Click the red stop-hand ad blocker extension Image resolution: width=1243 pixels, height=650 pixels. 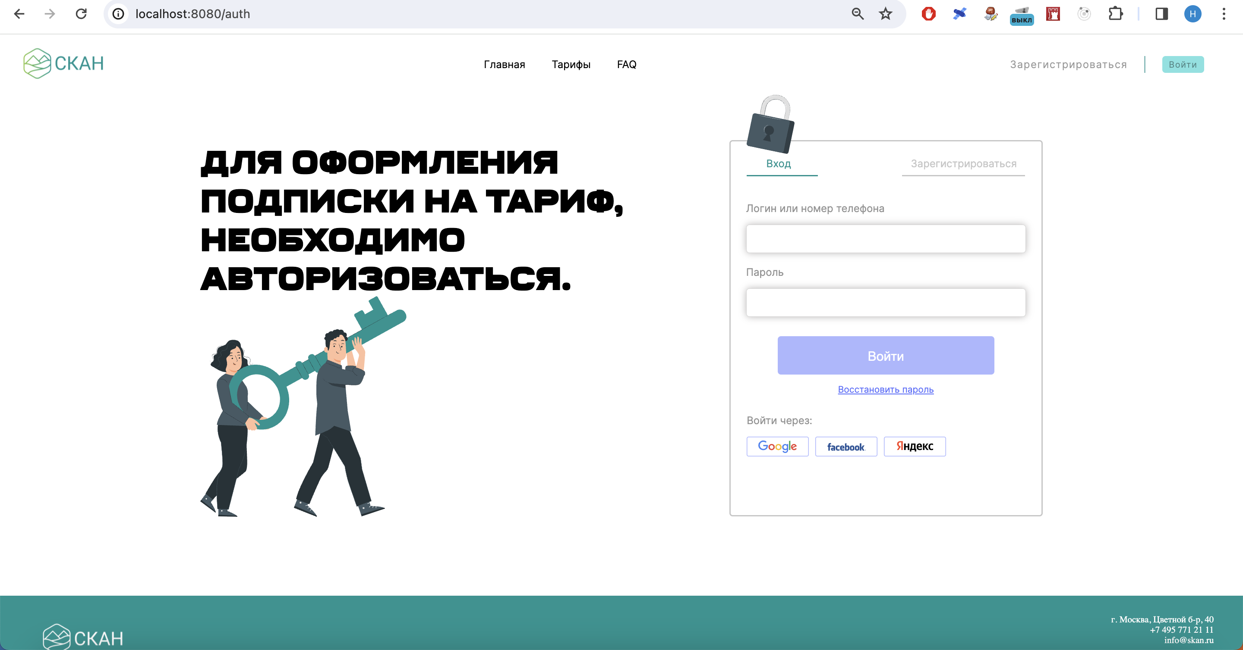(x=928, y=14)
